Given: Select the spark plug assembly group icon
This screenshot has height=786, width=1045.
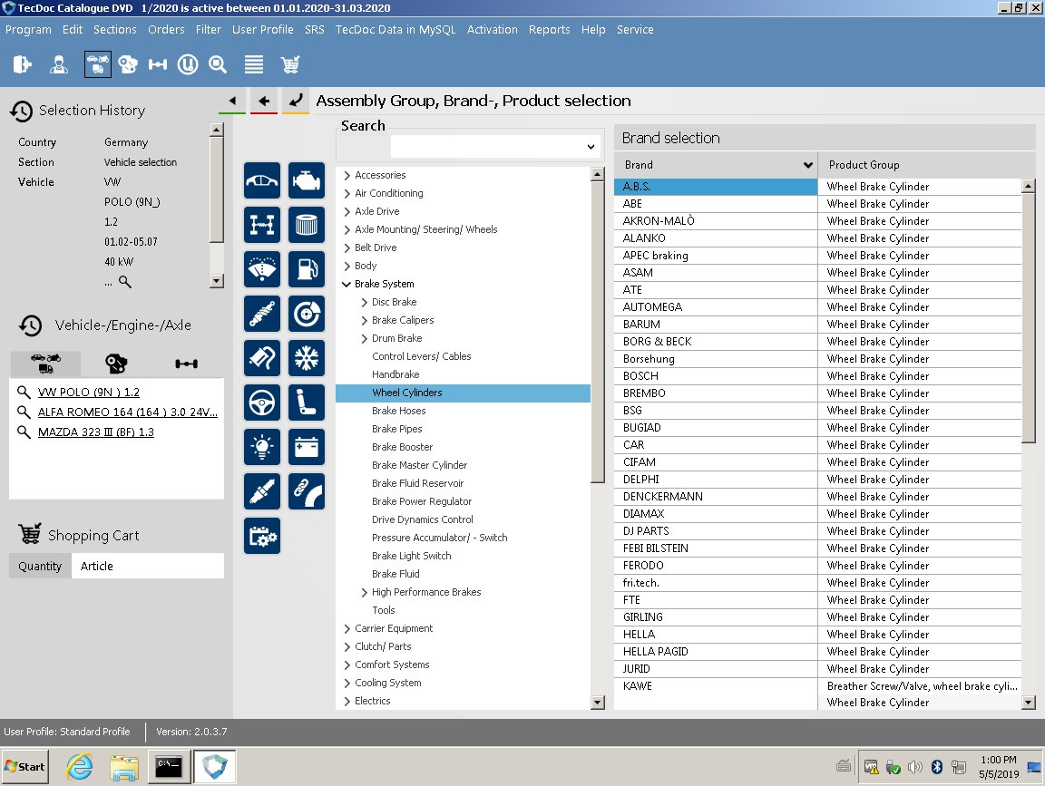Looking at the screenshot, I should (x=262, y=491).
